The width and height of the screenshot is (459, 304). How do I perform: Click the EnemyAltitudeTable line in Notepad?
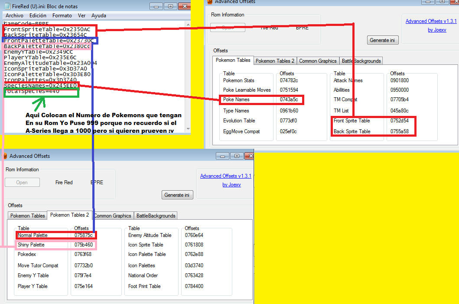50,63
